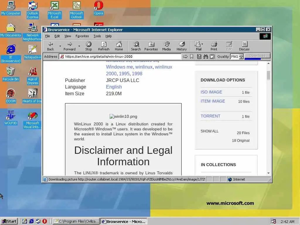The width and height of the screenshot is (300, 225).
Task: Click inside the Address URL field
Action: point(120,57)
